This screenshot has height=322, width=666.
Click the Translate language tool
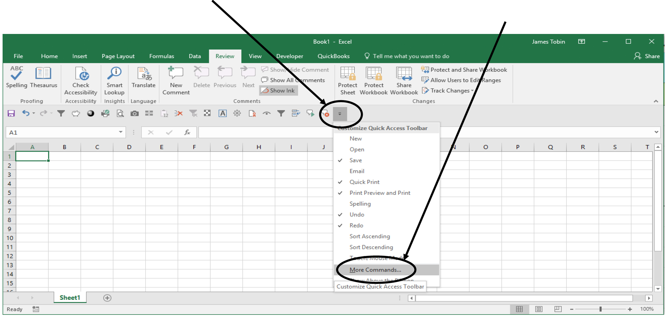pos(144,77)
